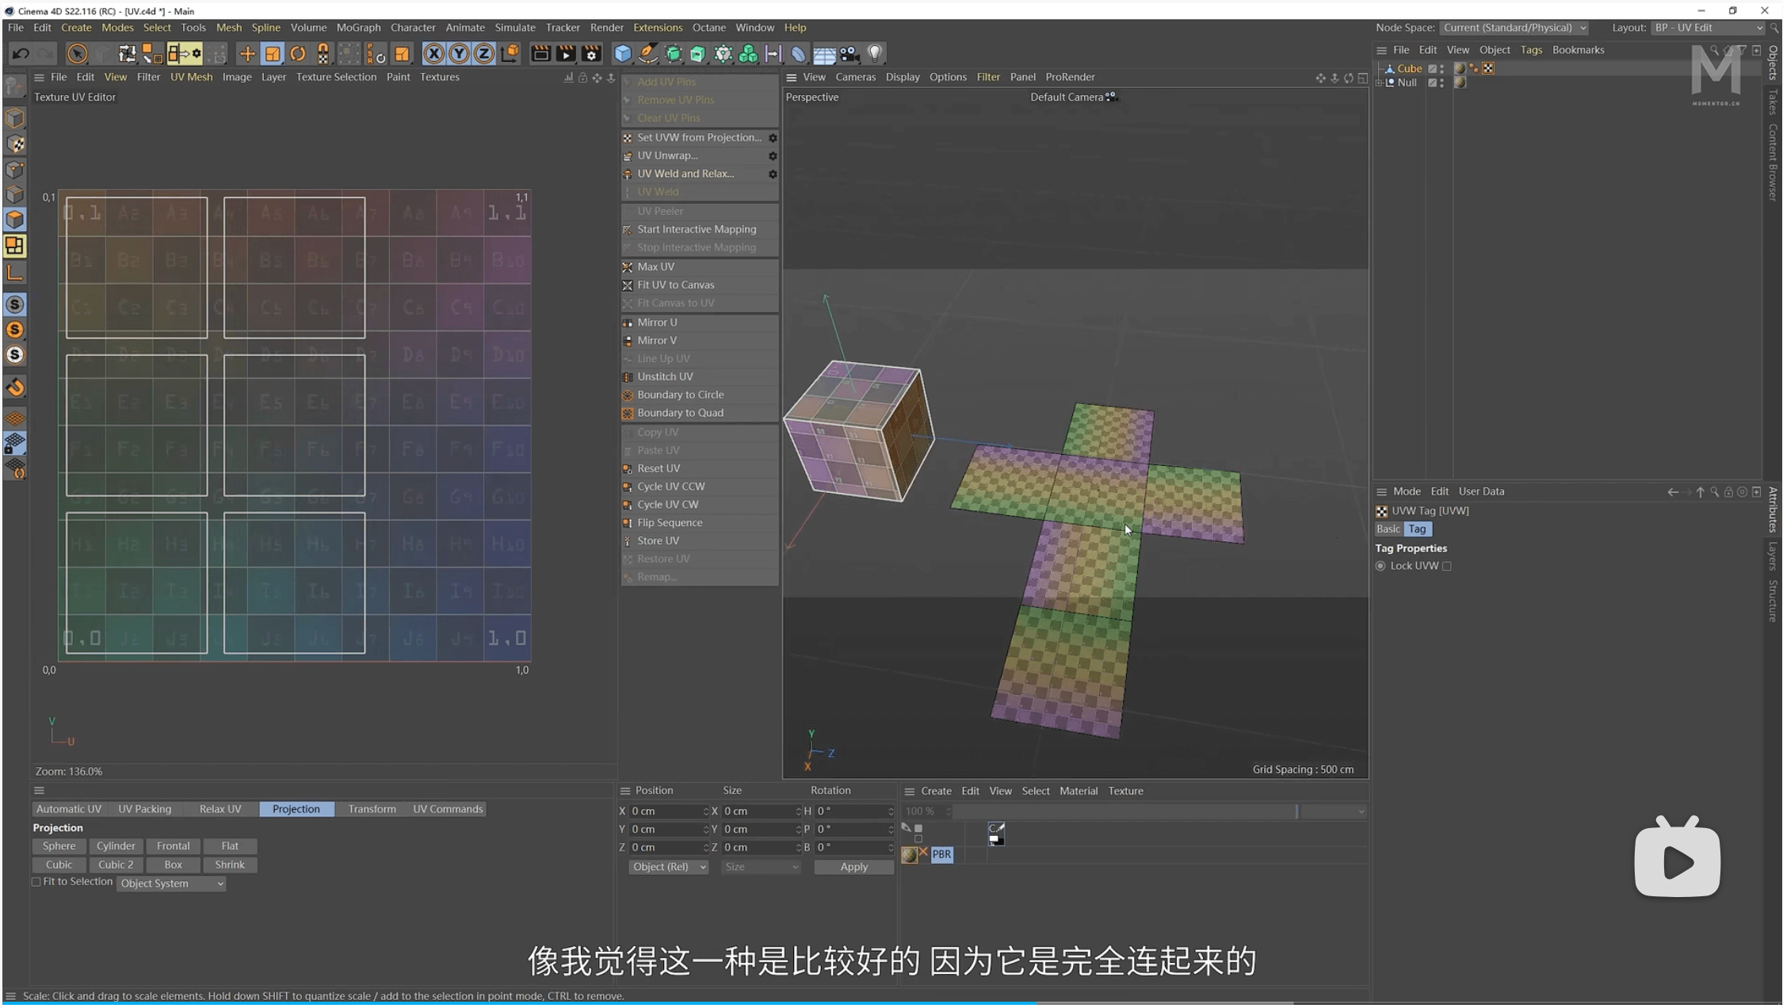Open the Node Space dropdown
Viewport: 1783px width, 1008px height.
(1514, 28)
